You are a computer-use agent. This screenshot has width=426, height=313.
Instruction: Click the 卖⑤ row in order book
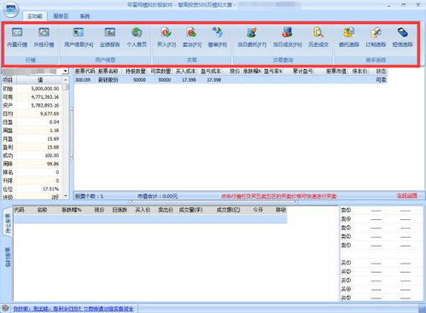[x=381, y=211]
